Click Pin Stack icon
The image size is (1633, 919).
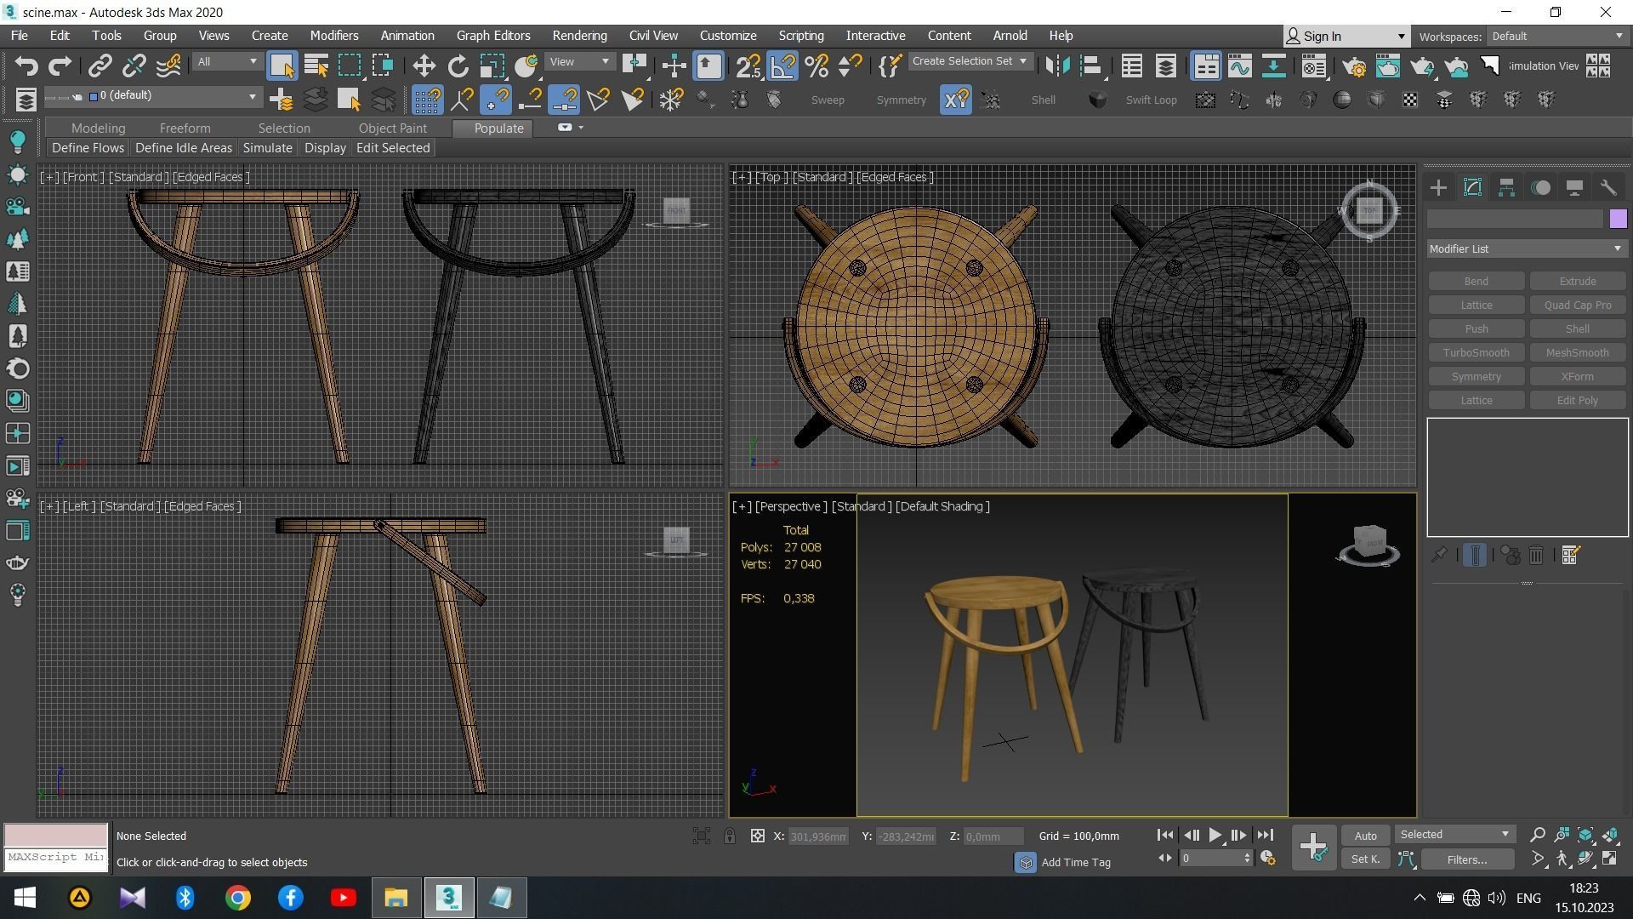1439,556
